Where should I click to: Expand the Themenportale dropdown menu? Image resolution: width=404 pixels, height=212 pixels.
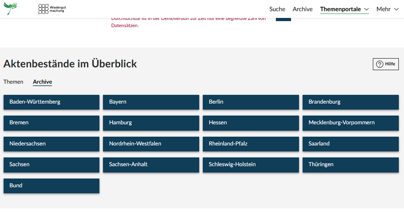[x=344, y=9]
